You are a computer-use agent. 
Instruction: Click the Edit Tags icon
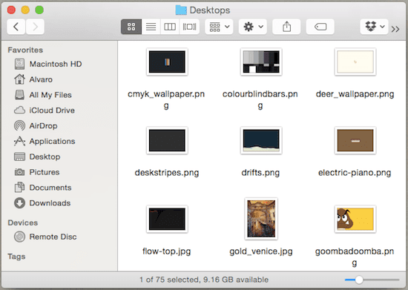pos(320,27)
